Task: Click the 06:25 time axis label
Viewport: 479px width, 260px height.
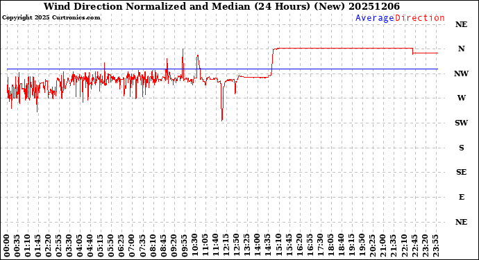Action: (121, 246)
